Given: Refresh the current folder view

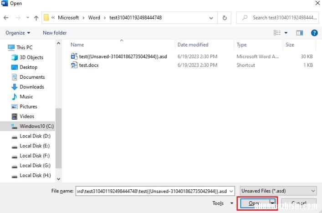Looking at the screenshot, I should click(x=225, y=18).
